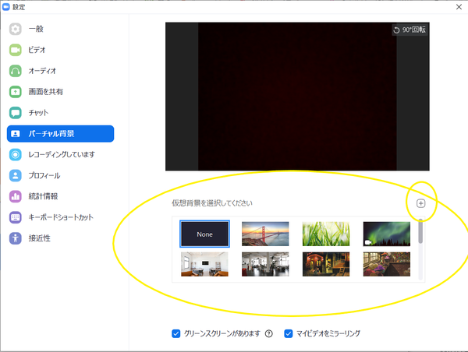Click the 仮想背景を選択してください label
The width and height of the screenshot is (468, 352).
point(212,203)
